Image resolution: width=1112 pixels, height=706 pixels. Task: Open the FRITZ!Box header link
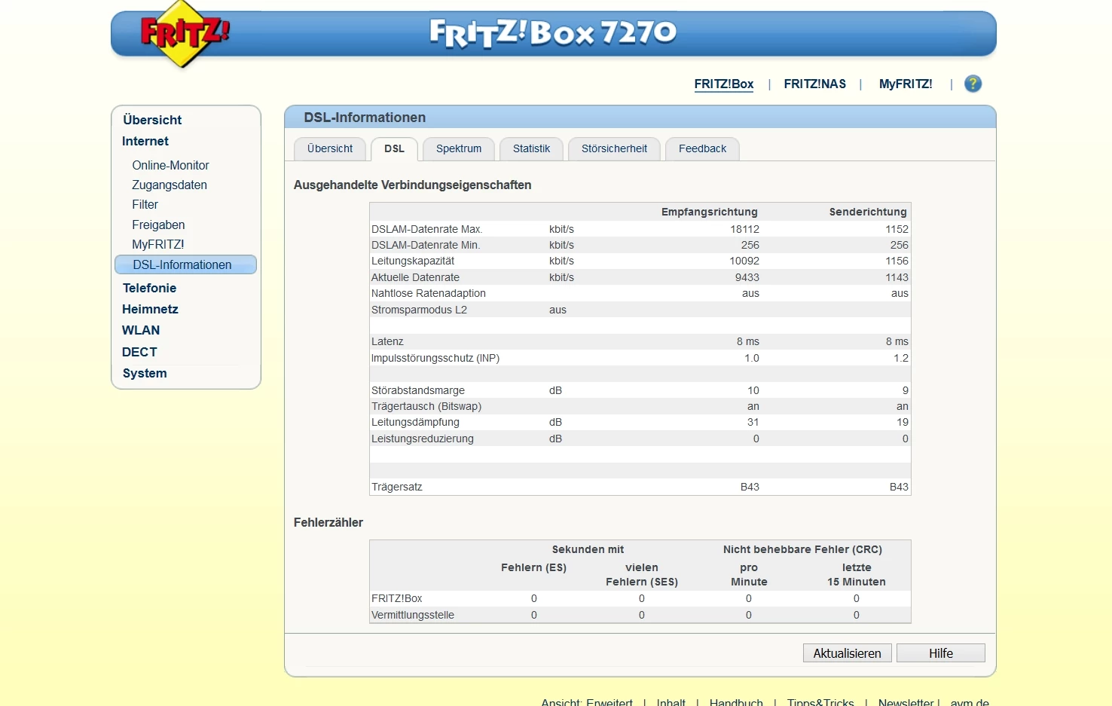(724, 84)
